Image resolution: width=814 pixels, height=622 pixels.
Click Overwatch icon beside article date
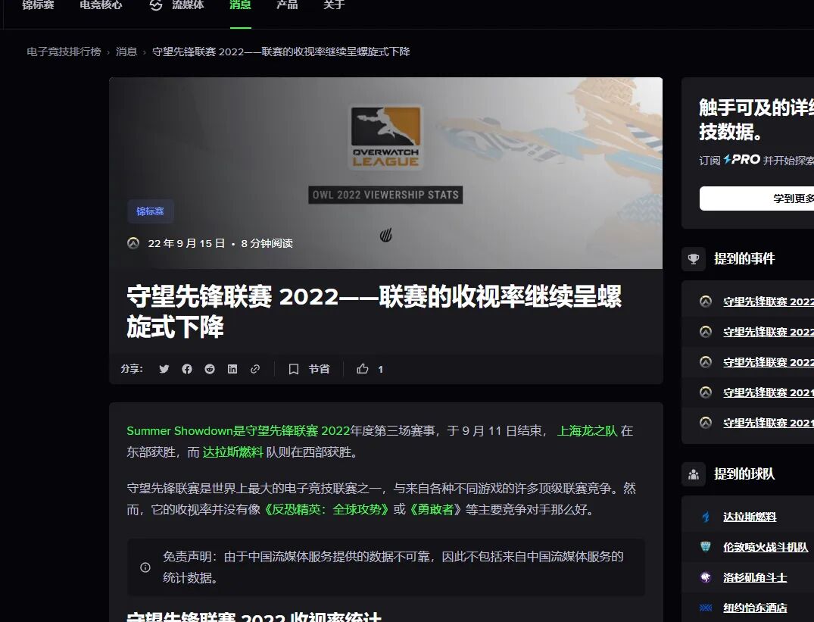coord(133,243)
